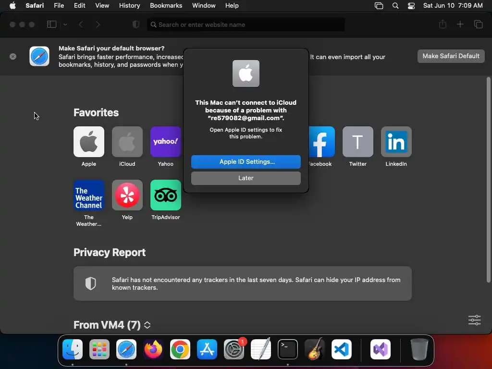Launch Visual Studio from the Dock
Viewport: 492px width, 369px height.
pyautogui.click(x=381, y=349)
